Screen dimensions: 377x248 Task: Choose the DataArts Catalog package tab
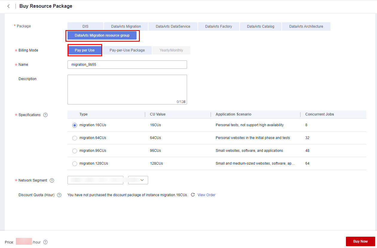pos(260,26)
